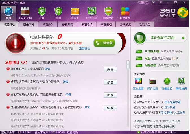This screenshot has width=190, height=134.
Task: Switch to the 清理插件 tab
Action: (48, 24)
